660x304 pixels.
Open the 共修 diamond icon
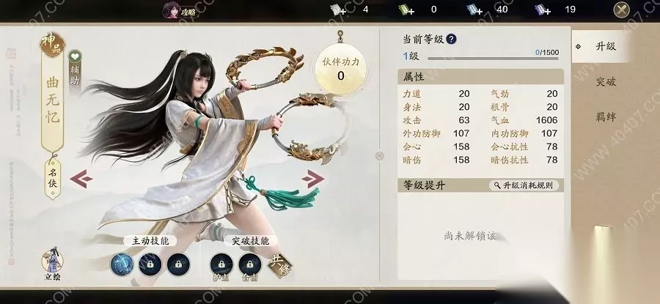(x=280, y=265)
